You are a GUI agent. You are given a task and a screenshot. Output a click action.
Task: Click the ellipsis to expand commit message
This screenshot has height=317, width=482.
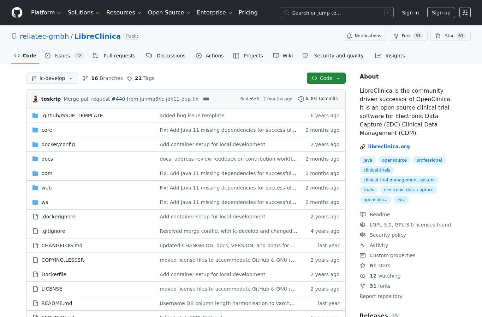206,99
